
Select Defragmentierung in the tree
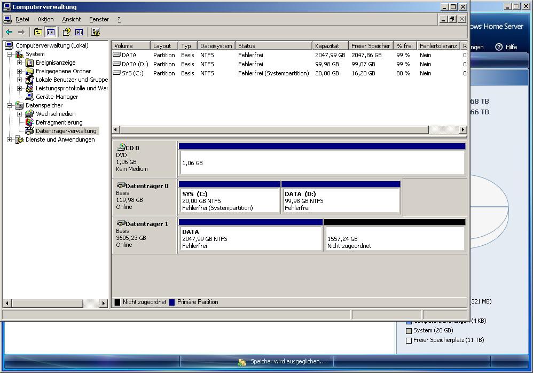point(59,122)
